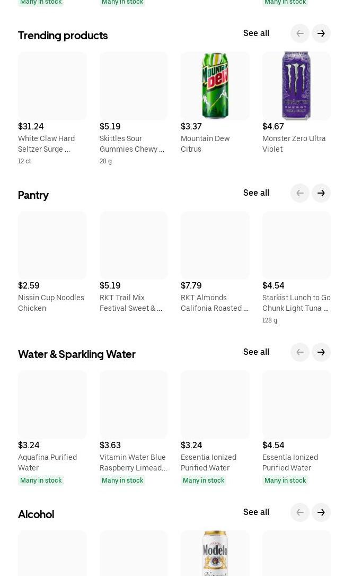
Task: Open See all for Pantry
Action: [x=256, y=193]
